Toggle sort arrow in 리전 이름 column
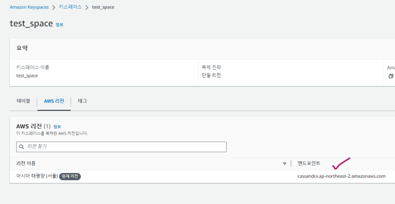395x204 pixels. coord(284,164)
